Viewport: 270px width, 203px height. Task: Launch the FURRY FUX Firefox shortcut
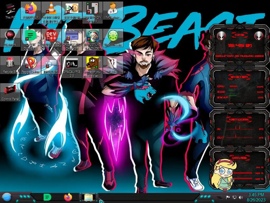point(31,11)
